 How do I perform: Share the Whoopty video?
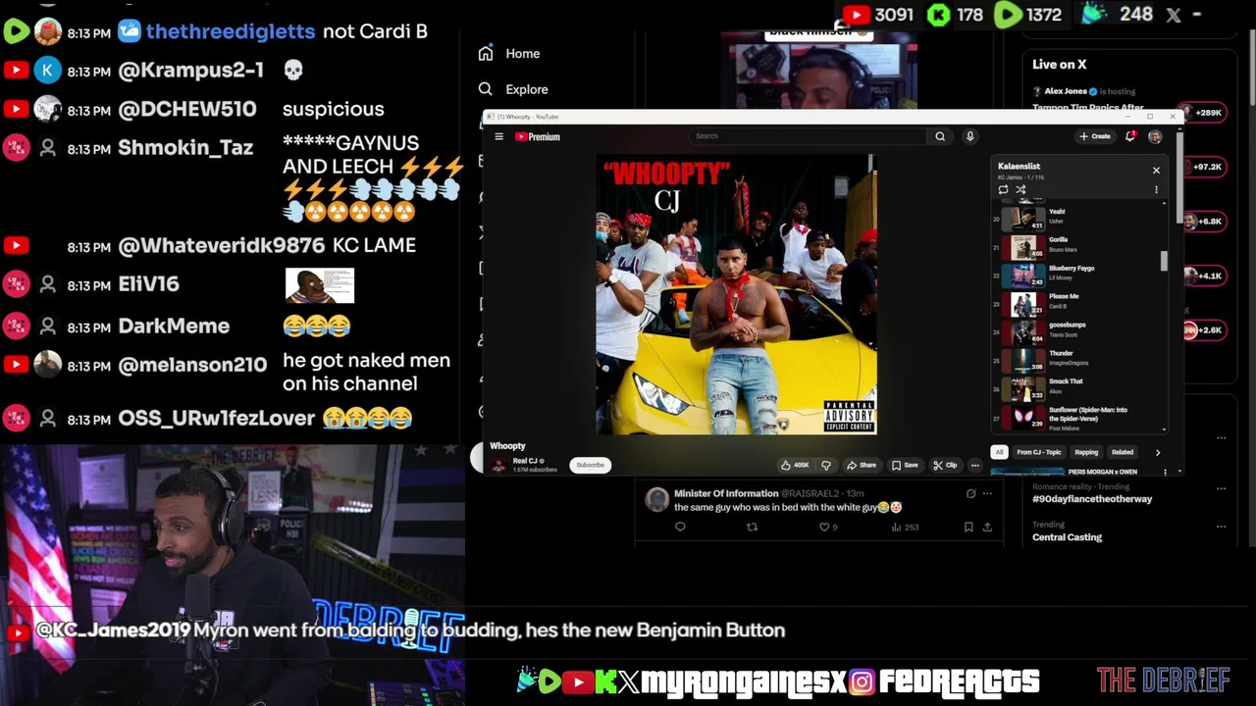[x=862, y=465]
